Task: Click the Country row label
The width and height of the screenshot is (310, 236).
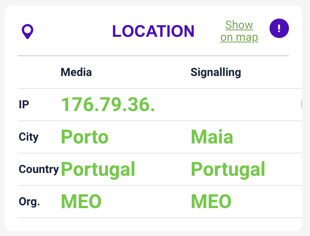Action: pos(39,169)
